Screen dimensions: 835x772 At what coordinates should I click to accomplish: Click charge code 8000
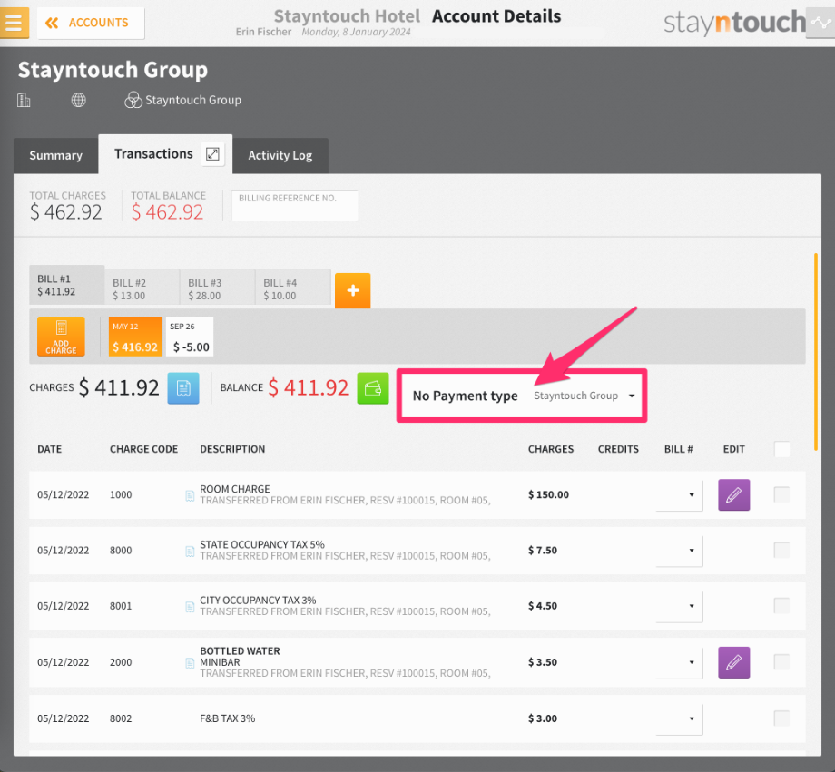click(121, 551)
